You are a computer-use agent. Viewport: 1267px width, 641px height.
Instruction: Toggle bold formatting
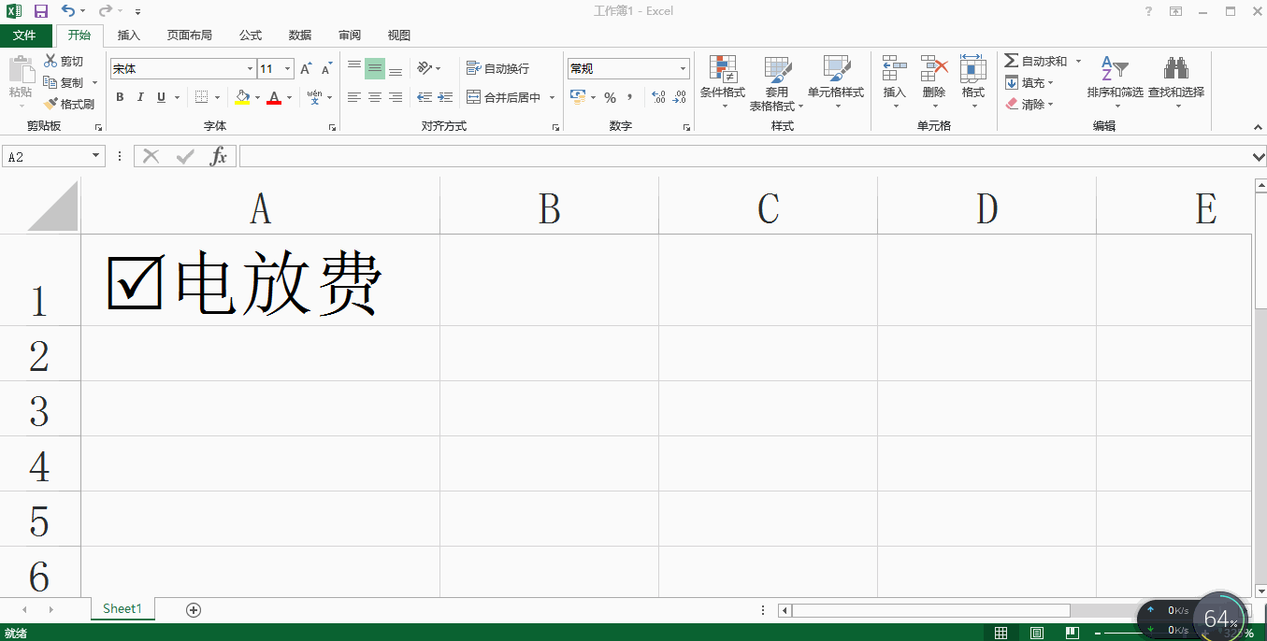(x=120, y=96)
